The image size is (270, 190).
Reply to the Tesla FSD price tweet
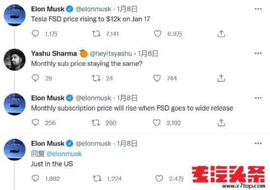(35, 33)
